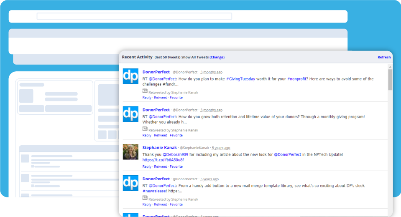Retweet the #newrelease tweet
The height and width of the screenshot is (217, 401).
[x=160, y=204]
